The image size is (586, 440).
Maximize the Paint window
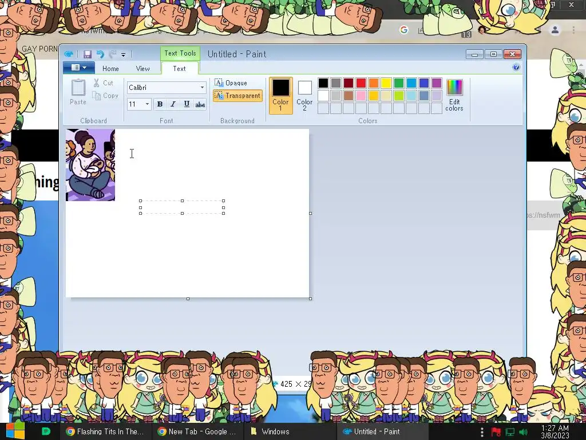pos(493,54)
